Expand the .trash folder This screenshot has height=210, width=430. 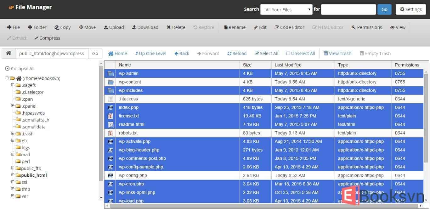13,133
